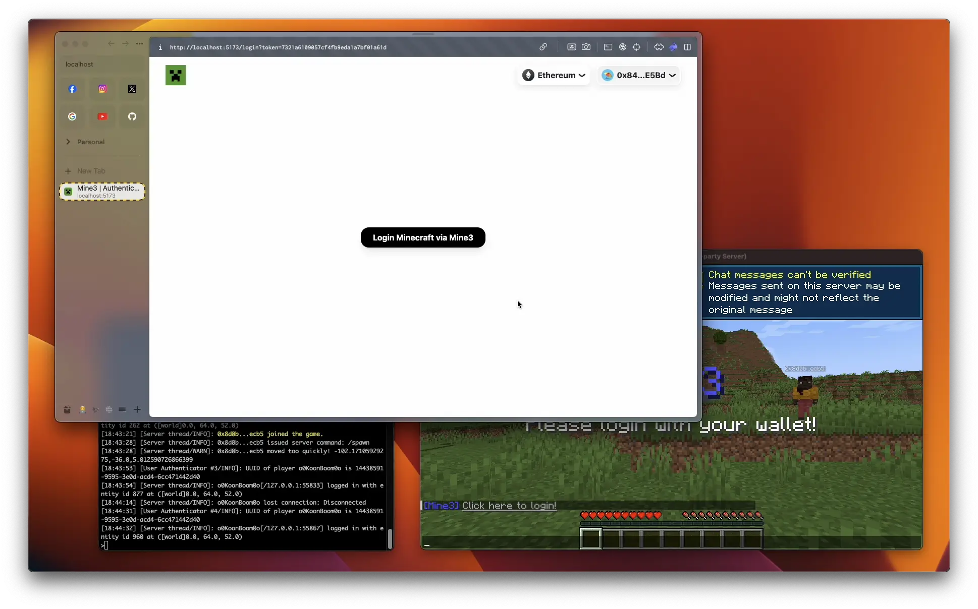Select the Mine3 | Authentic... tab

coord(102,192)
